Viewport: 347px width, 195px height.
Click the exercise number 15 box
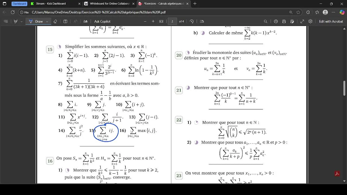(50, 50)
